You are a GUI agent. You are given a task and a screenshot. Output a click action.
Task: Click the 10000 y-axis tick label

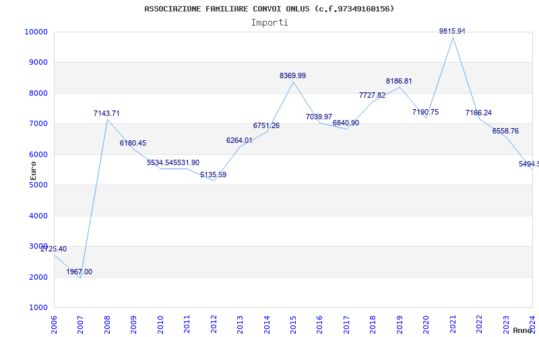pos(36,32)
